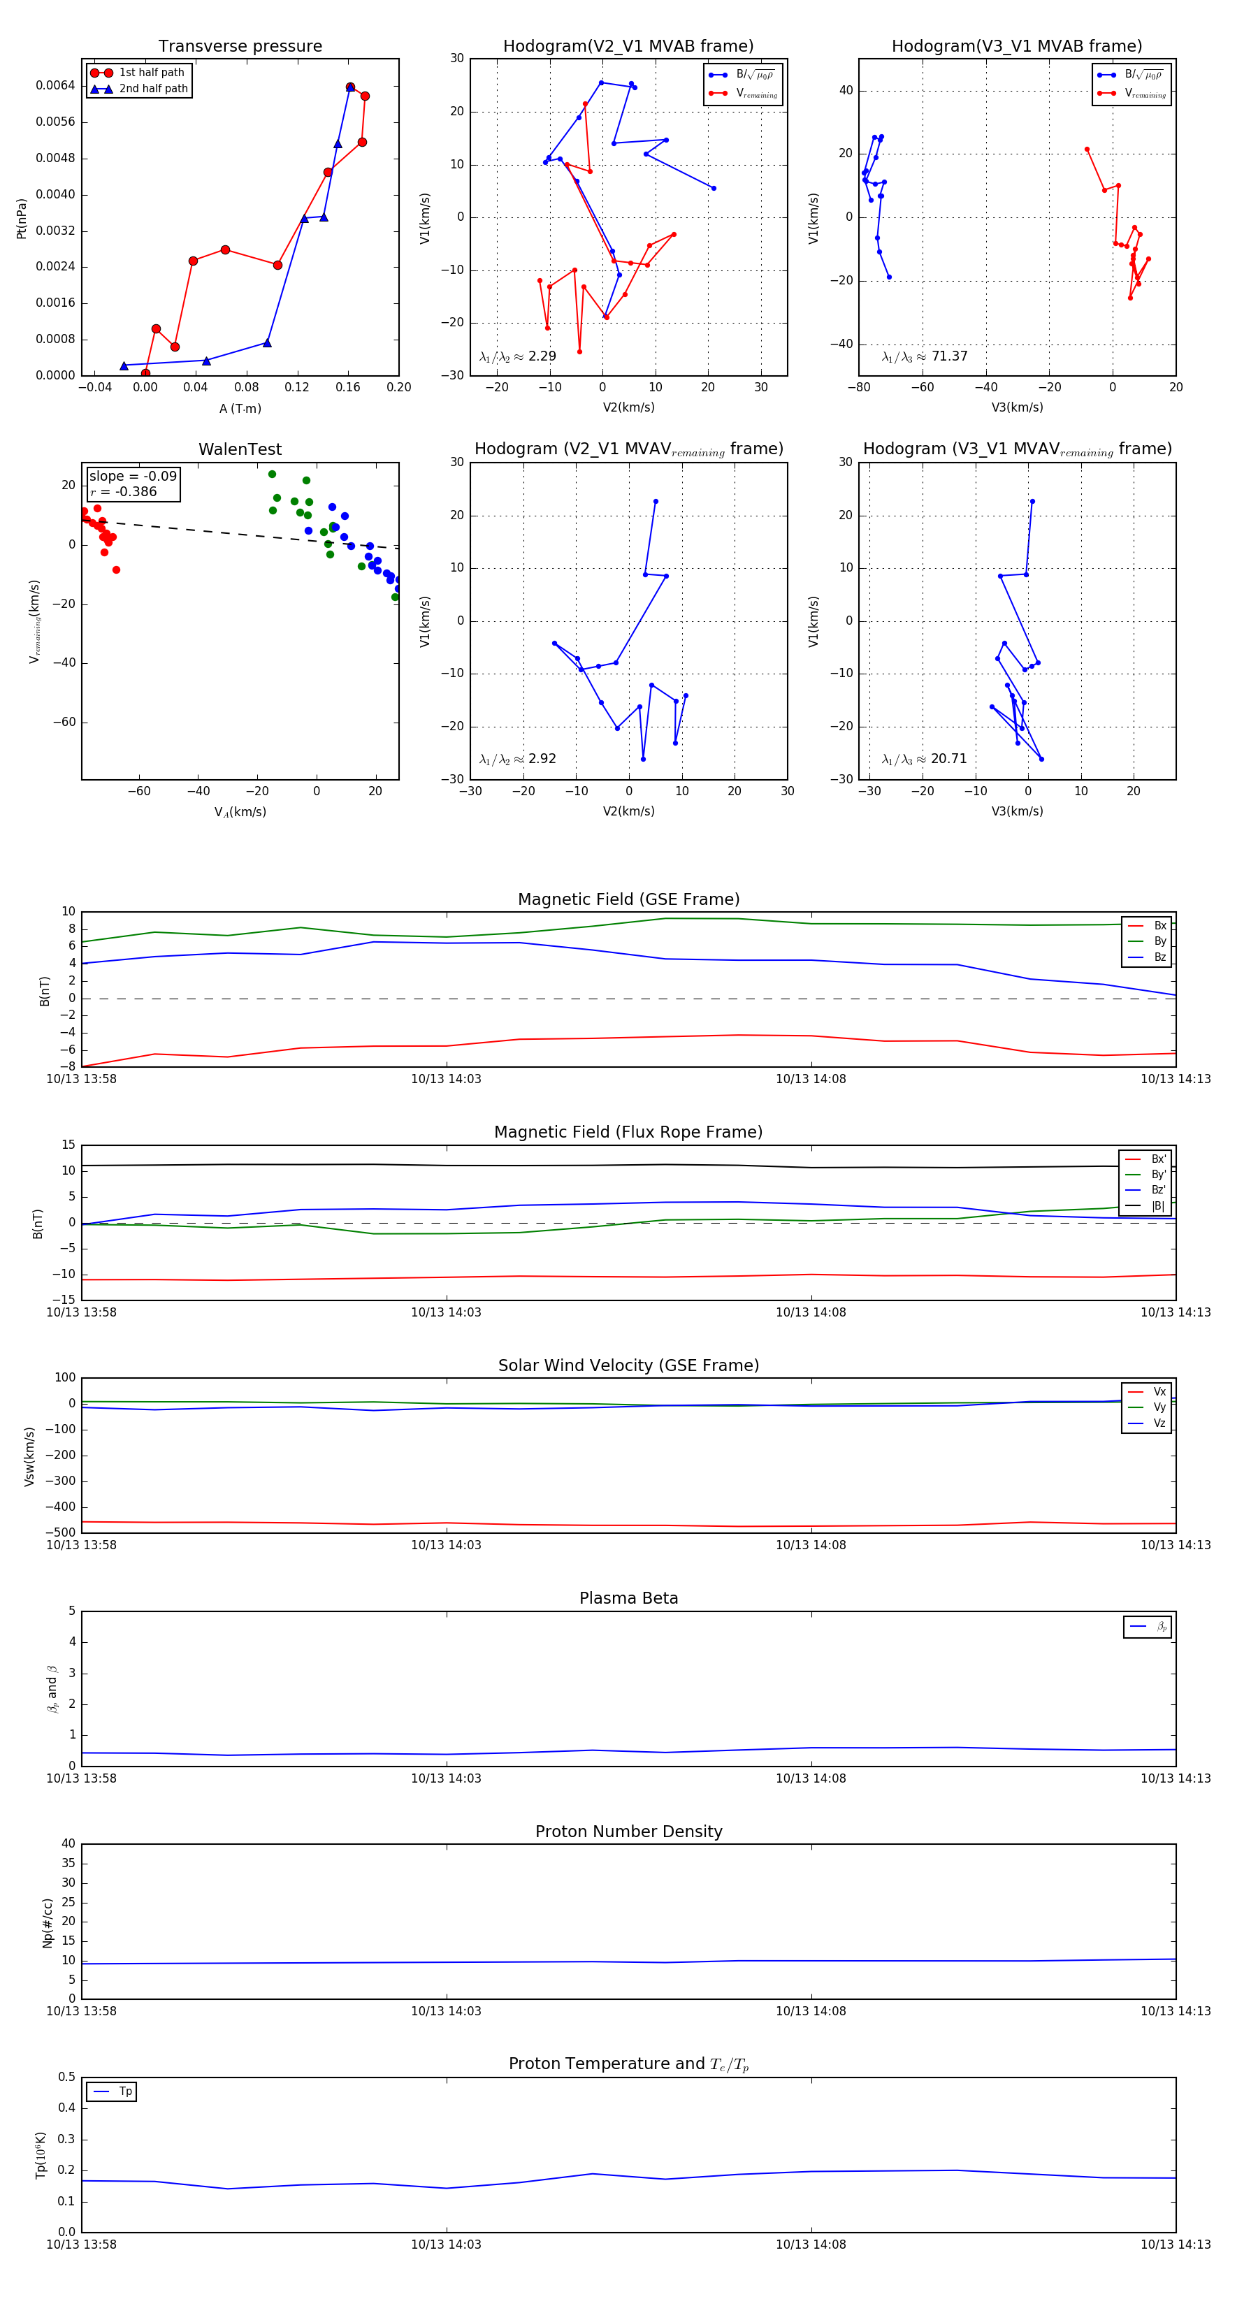Click the V_remaining legend entry in V2_V1 MVAB hodogram
The height and width of the screenshot is (2306, 1258).
coord(743,93)
